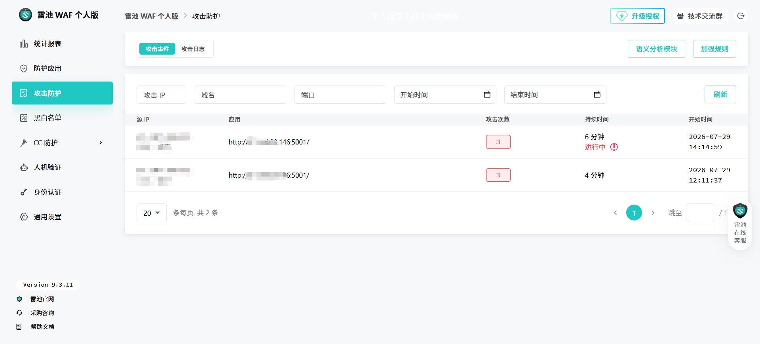Expand the CC 防护 submenu chevron
Viewport: 760px width, 344px height.
click(x=101, y=143)
